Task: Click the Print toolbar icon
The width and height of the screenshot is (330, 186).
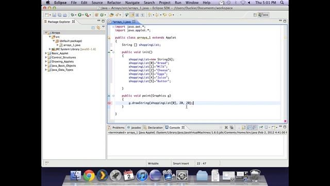Action: (x=65, y=15)
